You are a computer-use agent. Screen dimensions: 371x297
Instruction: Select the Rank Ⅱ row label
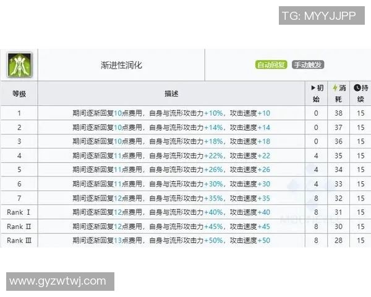(19, 226)
